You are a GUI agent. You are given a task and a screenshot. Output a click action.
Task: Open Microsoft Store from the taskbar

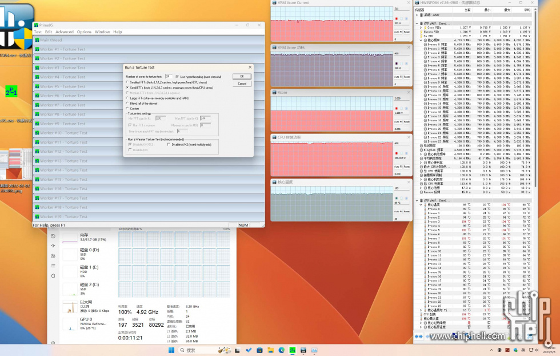pyautogui.click(x=259, y=350)
